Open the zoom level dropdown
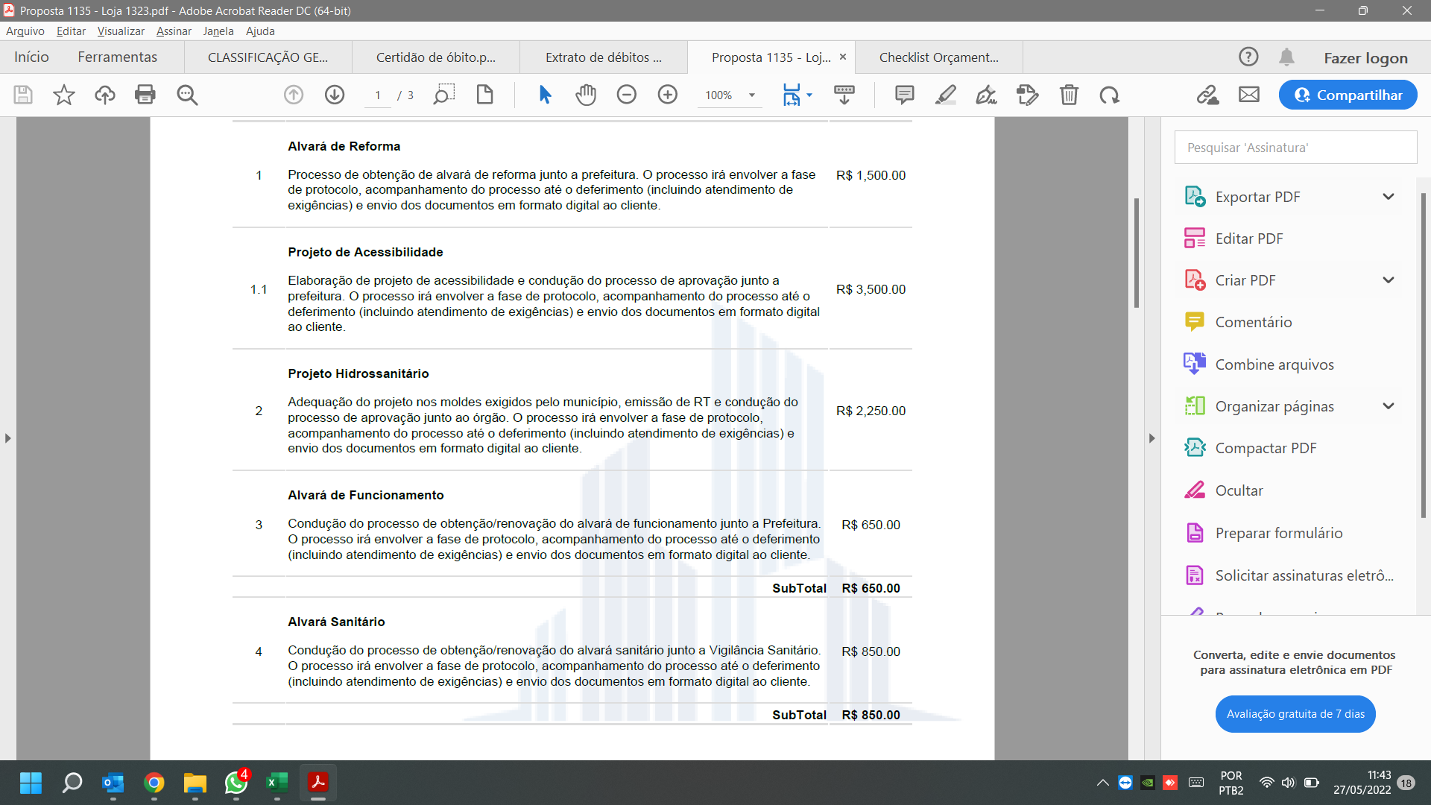Screen dimensions: 1431x805 coord(752,95)
